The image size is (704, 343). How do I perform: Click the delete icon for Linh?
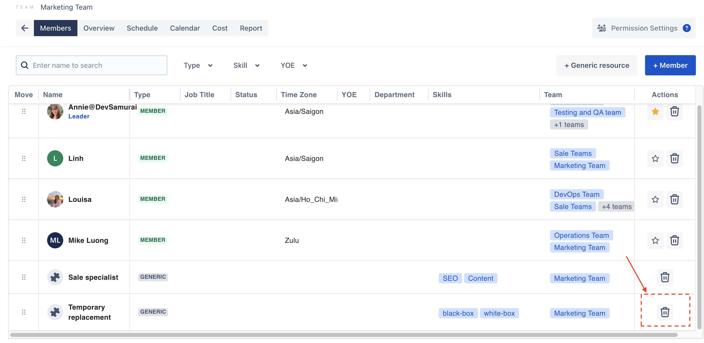pos(674,158)
